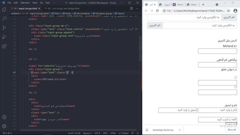240x135 pixels.
Task: Open the notifications bell in status bar
Action: click(138, 133)
